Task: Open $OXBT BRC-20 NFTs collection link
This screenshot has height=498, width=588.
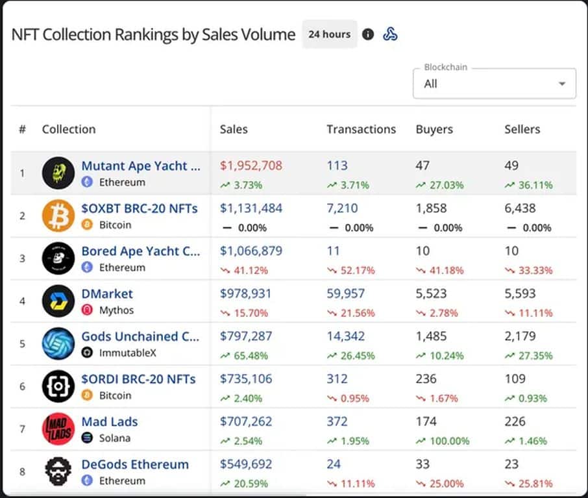Action: [x=140, y=208]
